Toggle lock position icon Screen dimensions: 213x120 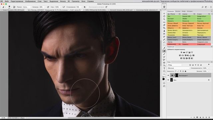(180, 71)
